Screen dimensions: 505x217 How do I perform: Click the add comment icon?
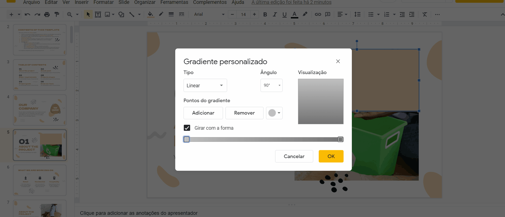pos(328,15)
